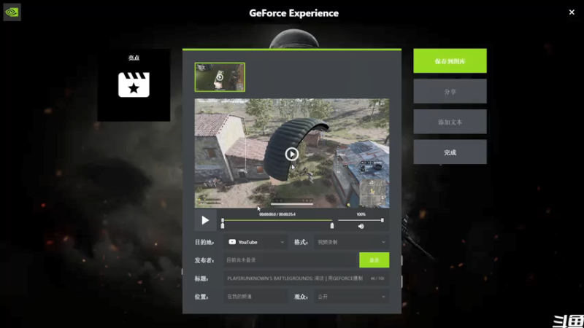Click the 完成 done button

pyautogui.click(x=450, y=152)
